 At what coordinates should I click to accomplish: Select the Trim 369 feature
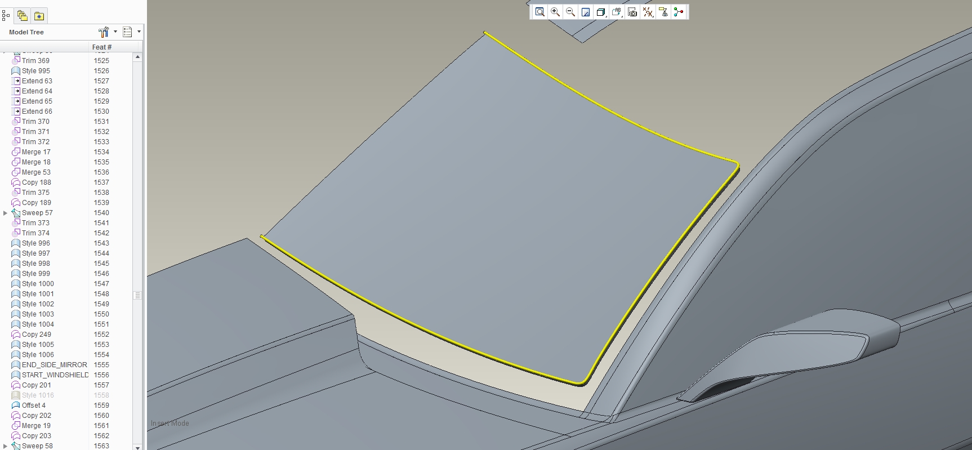point(35,61)
